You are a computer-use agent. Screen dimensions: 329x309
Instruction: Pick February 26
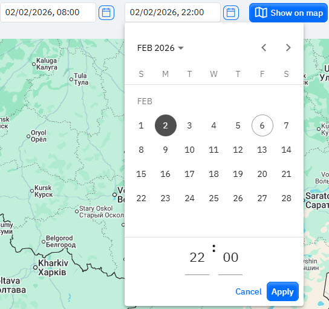tap(238, 198)
